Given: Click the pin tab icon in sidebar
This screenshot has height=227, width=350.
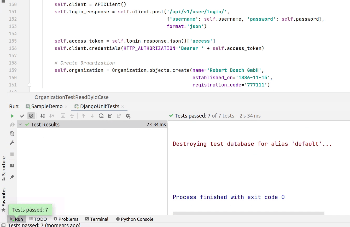Looking at the screenshot, I should pyautogui.click(x=12, y=177).
